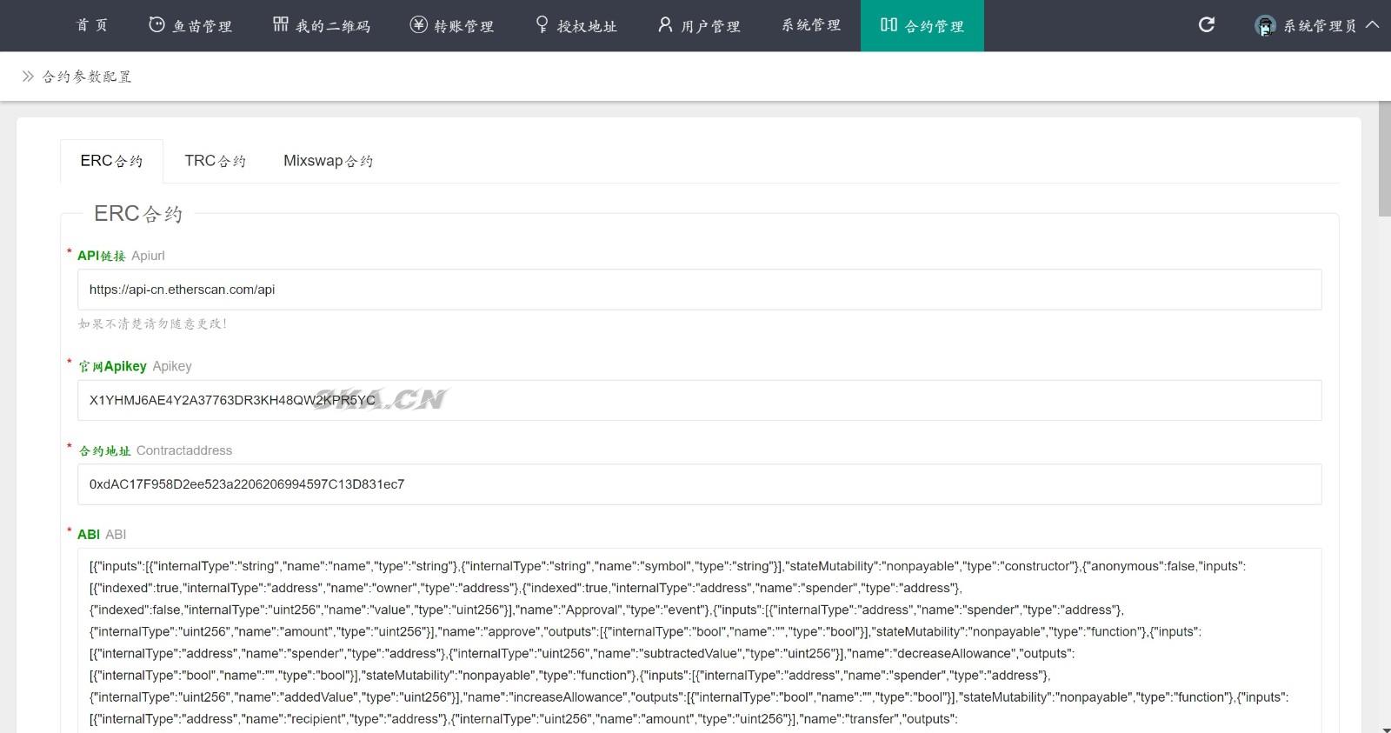
Task: Open the 系统管理 menu
Action: pyautogui.click(x=811, y=25)
